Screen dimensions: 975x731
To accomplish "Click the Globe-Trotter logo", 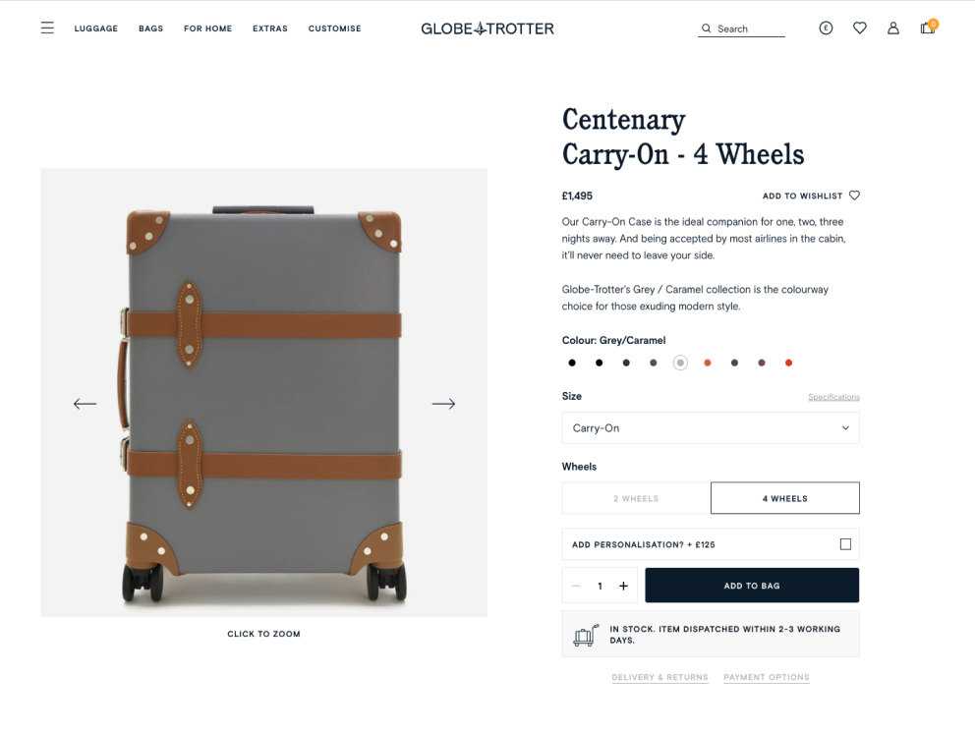I will (487, 28).
